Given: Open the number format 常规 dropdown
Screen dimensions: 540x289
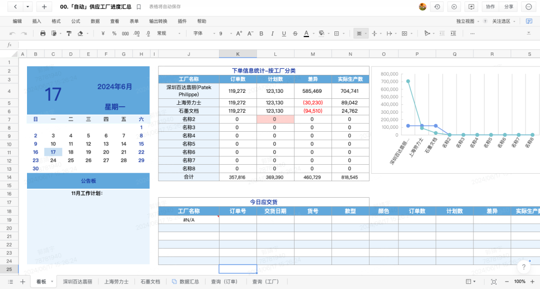Looking at the screenshot, I should (x=169, y=33).
